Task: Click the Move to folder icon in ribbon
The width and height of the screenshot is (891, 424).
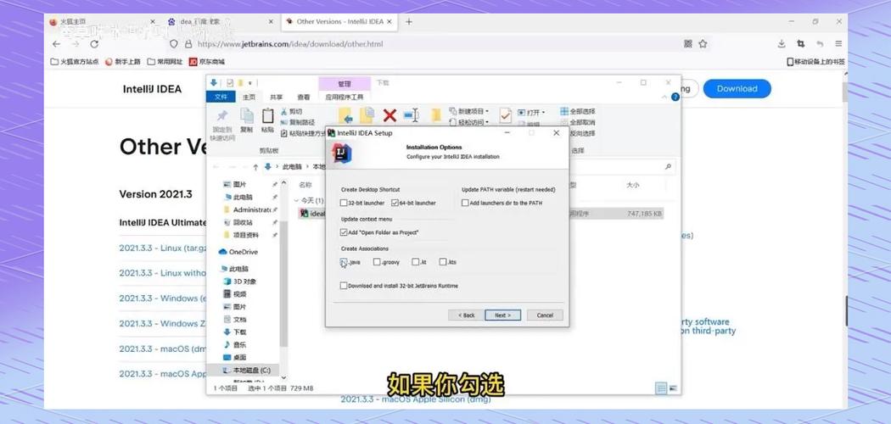Action: point(346,116)
